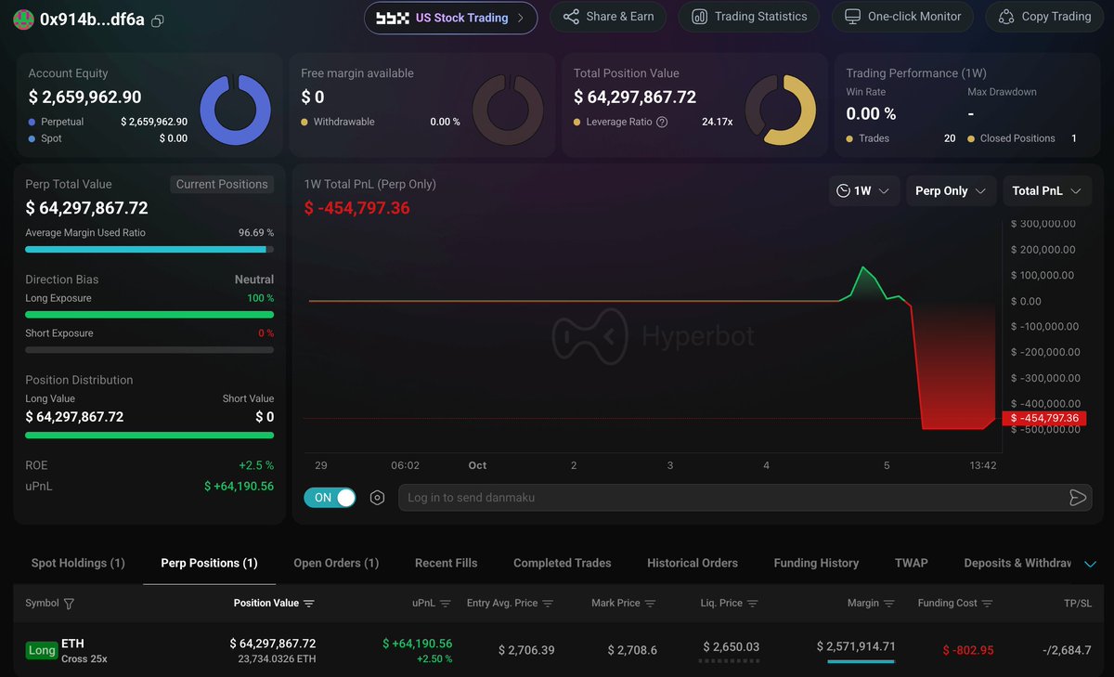Sort by Mark Price icon

pyautogui.click(x=650, y=604)
